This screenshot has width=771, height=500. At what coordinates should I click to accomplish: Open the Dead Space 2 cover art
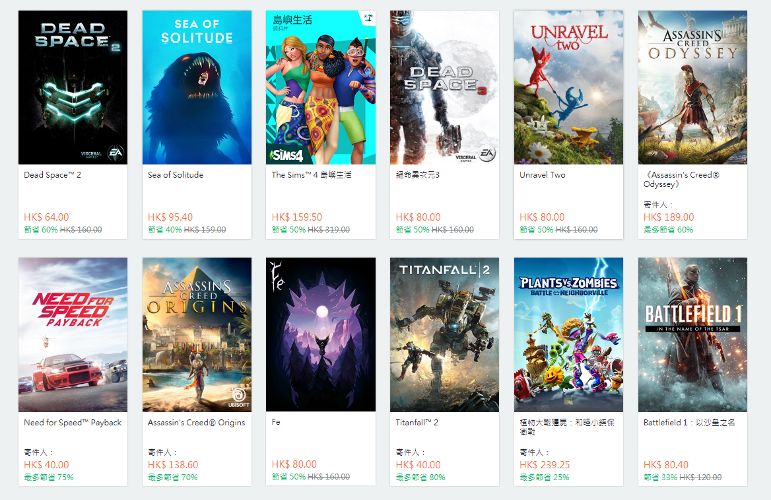coord(73,88)
